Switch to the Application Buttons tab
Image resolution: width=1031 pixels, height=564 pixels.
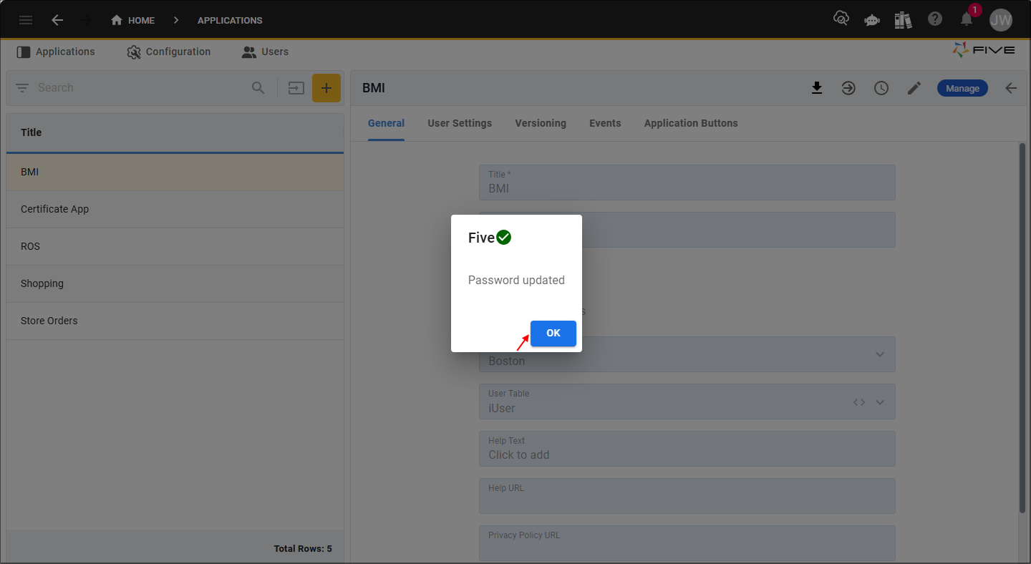pos(691,123)
